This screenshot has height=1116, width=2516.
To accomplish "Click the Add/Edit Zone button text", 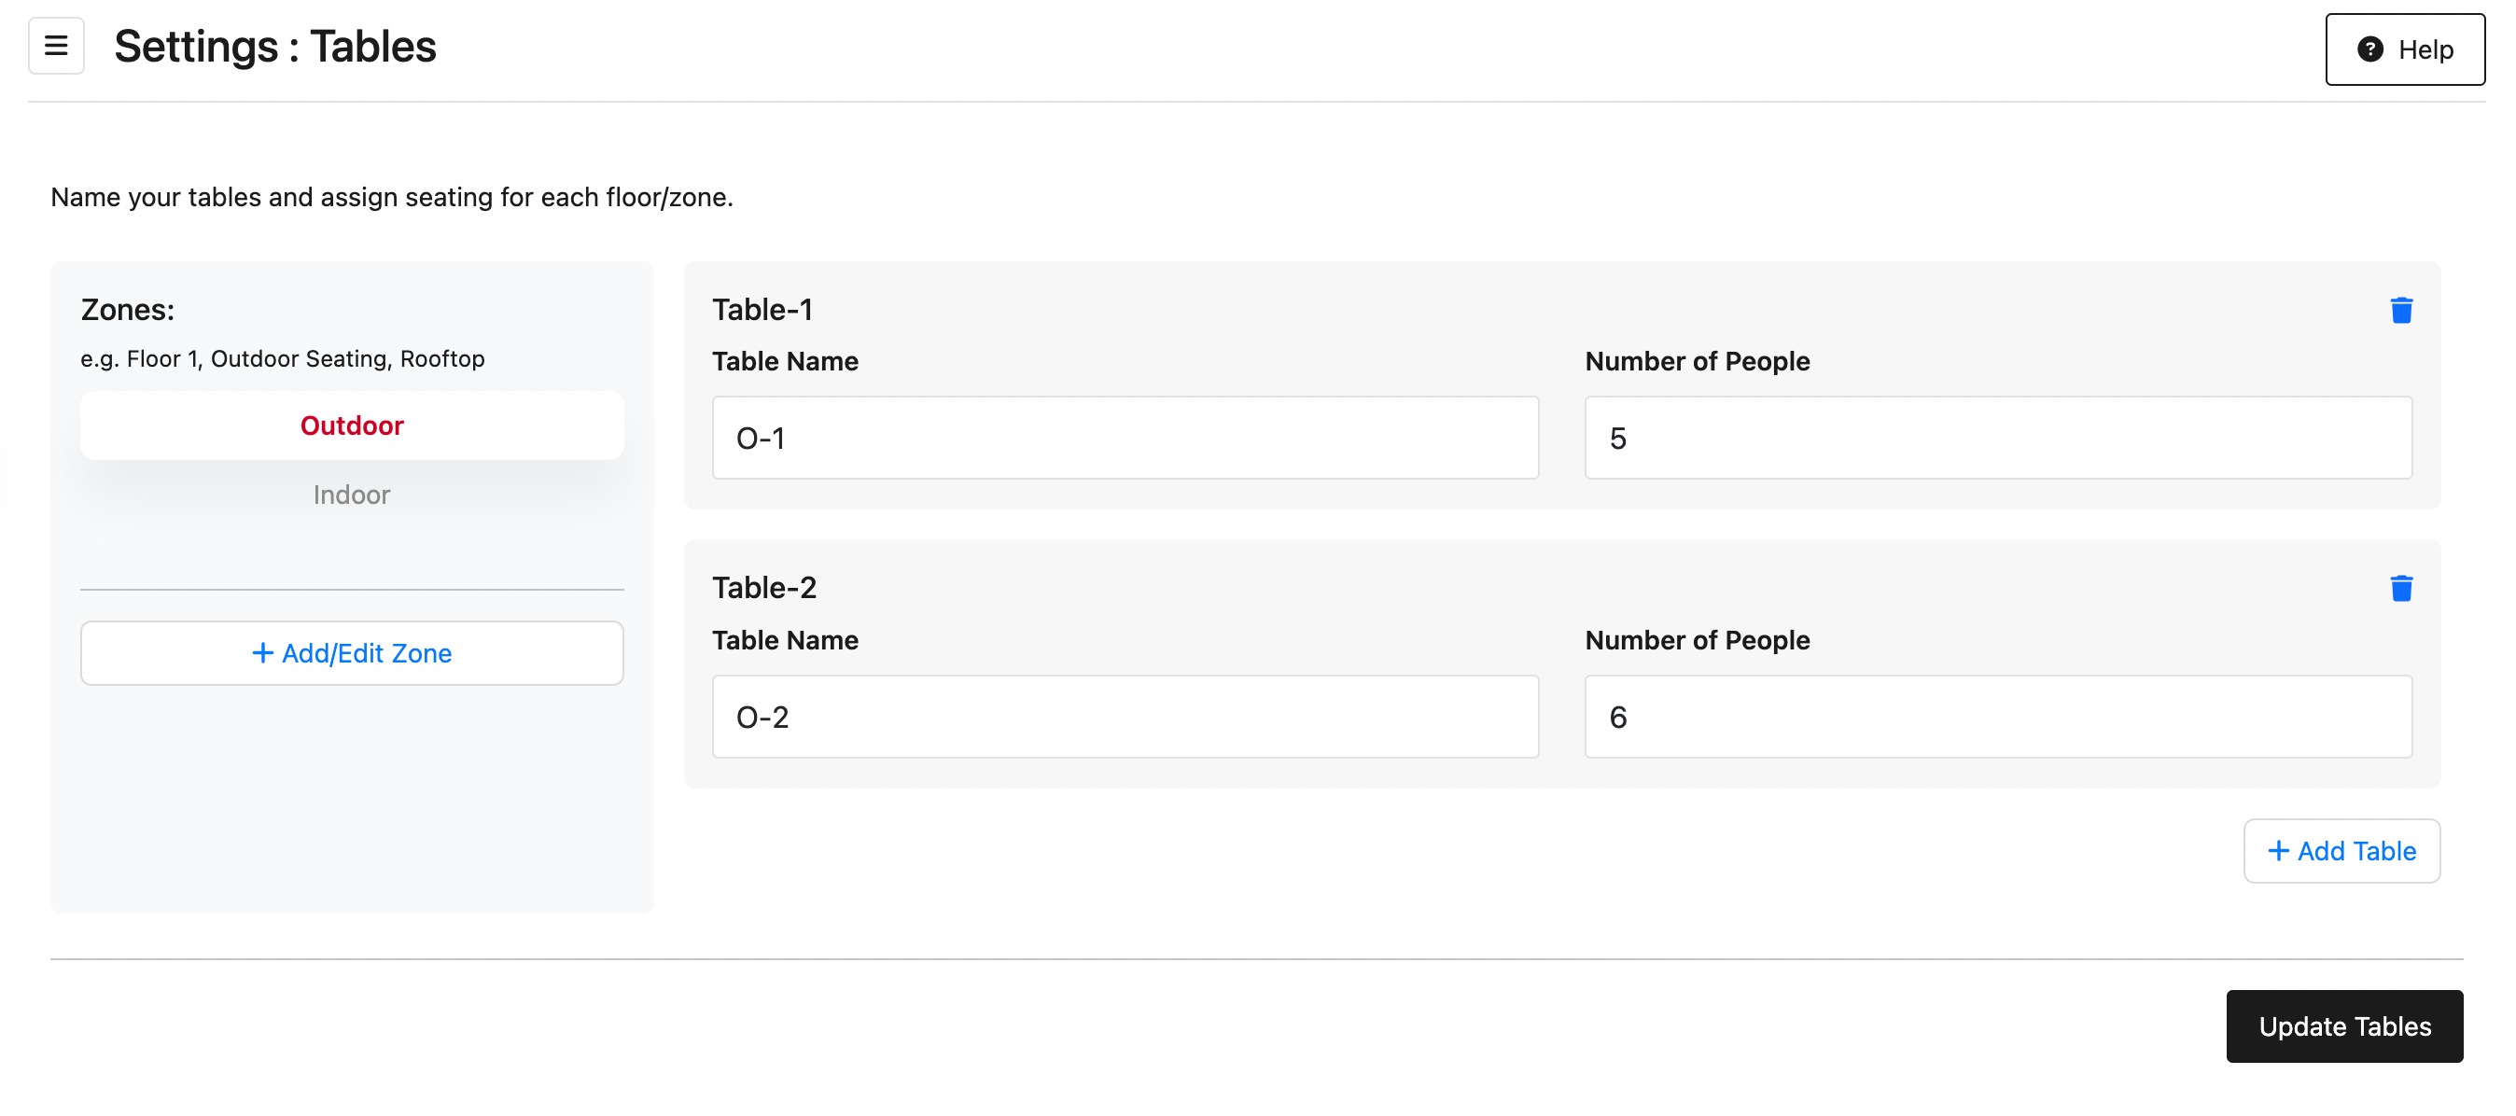I will (x=366, y=653).
